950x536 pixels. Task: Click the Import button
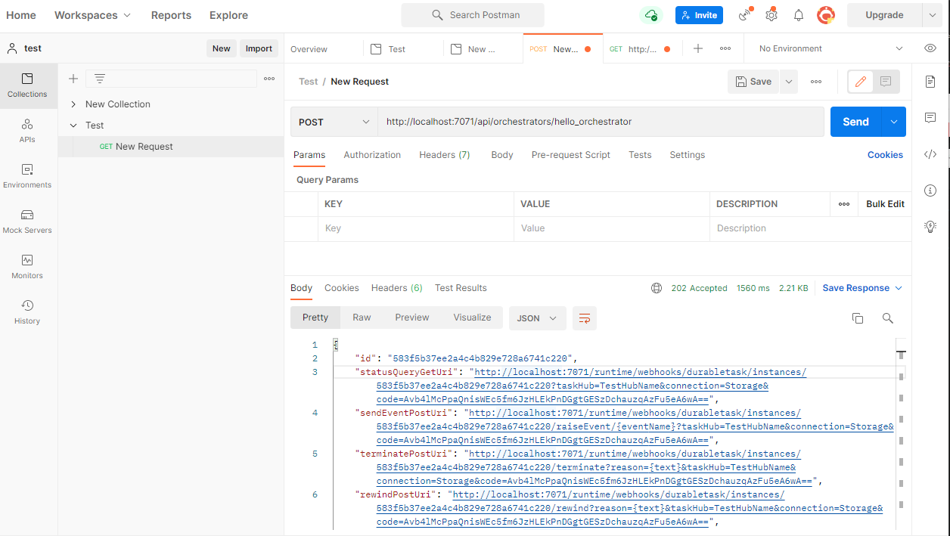tap(259, 48)
